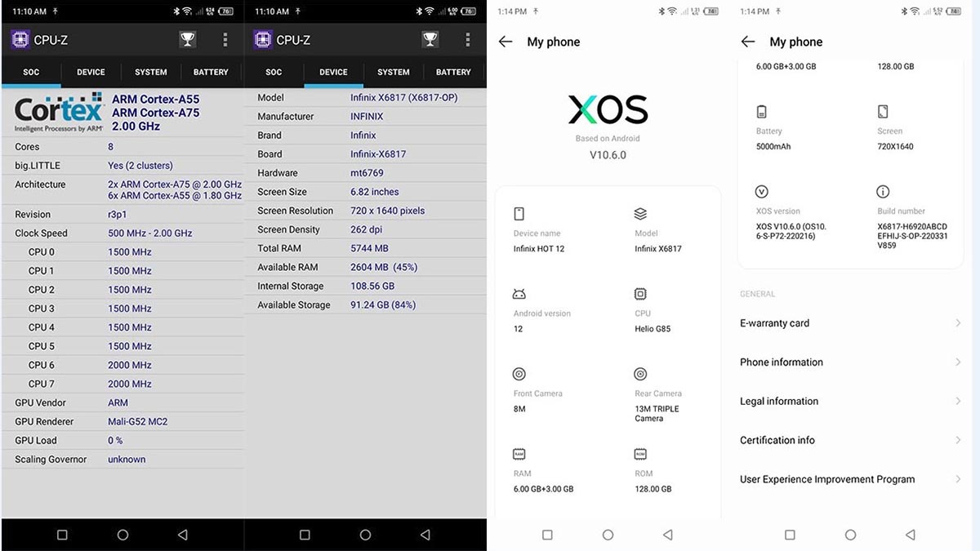Tap the Build number info icon
This screenshot has width=980, height=551.
(x=883, y=192)
